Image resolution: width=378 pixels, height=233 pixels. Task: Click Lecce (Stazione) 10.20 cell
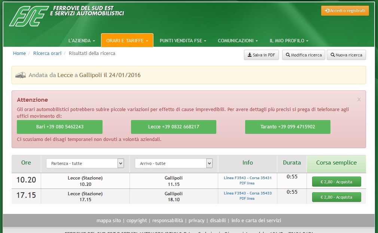(85, 181)
